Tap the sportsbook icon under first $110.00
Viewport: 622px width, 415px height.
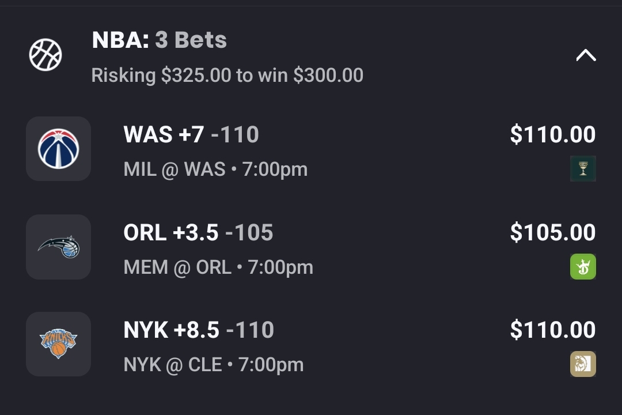[583, 169]
